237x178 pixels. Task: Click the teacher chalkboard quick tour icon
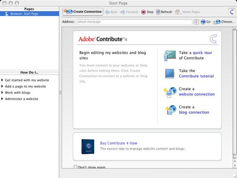click(x=170, y=55)
